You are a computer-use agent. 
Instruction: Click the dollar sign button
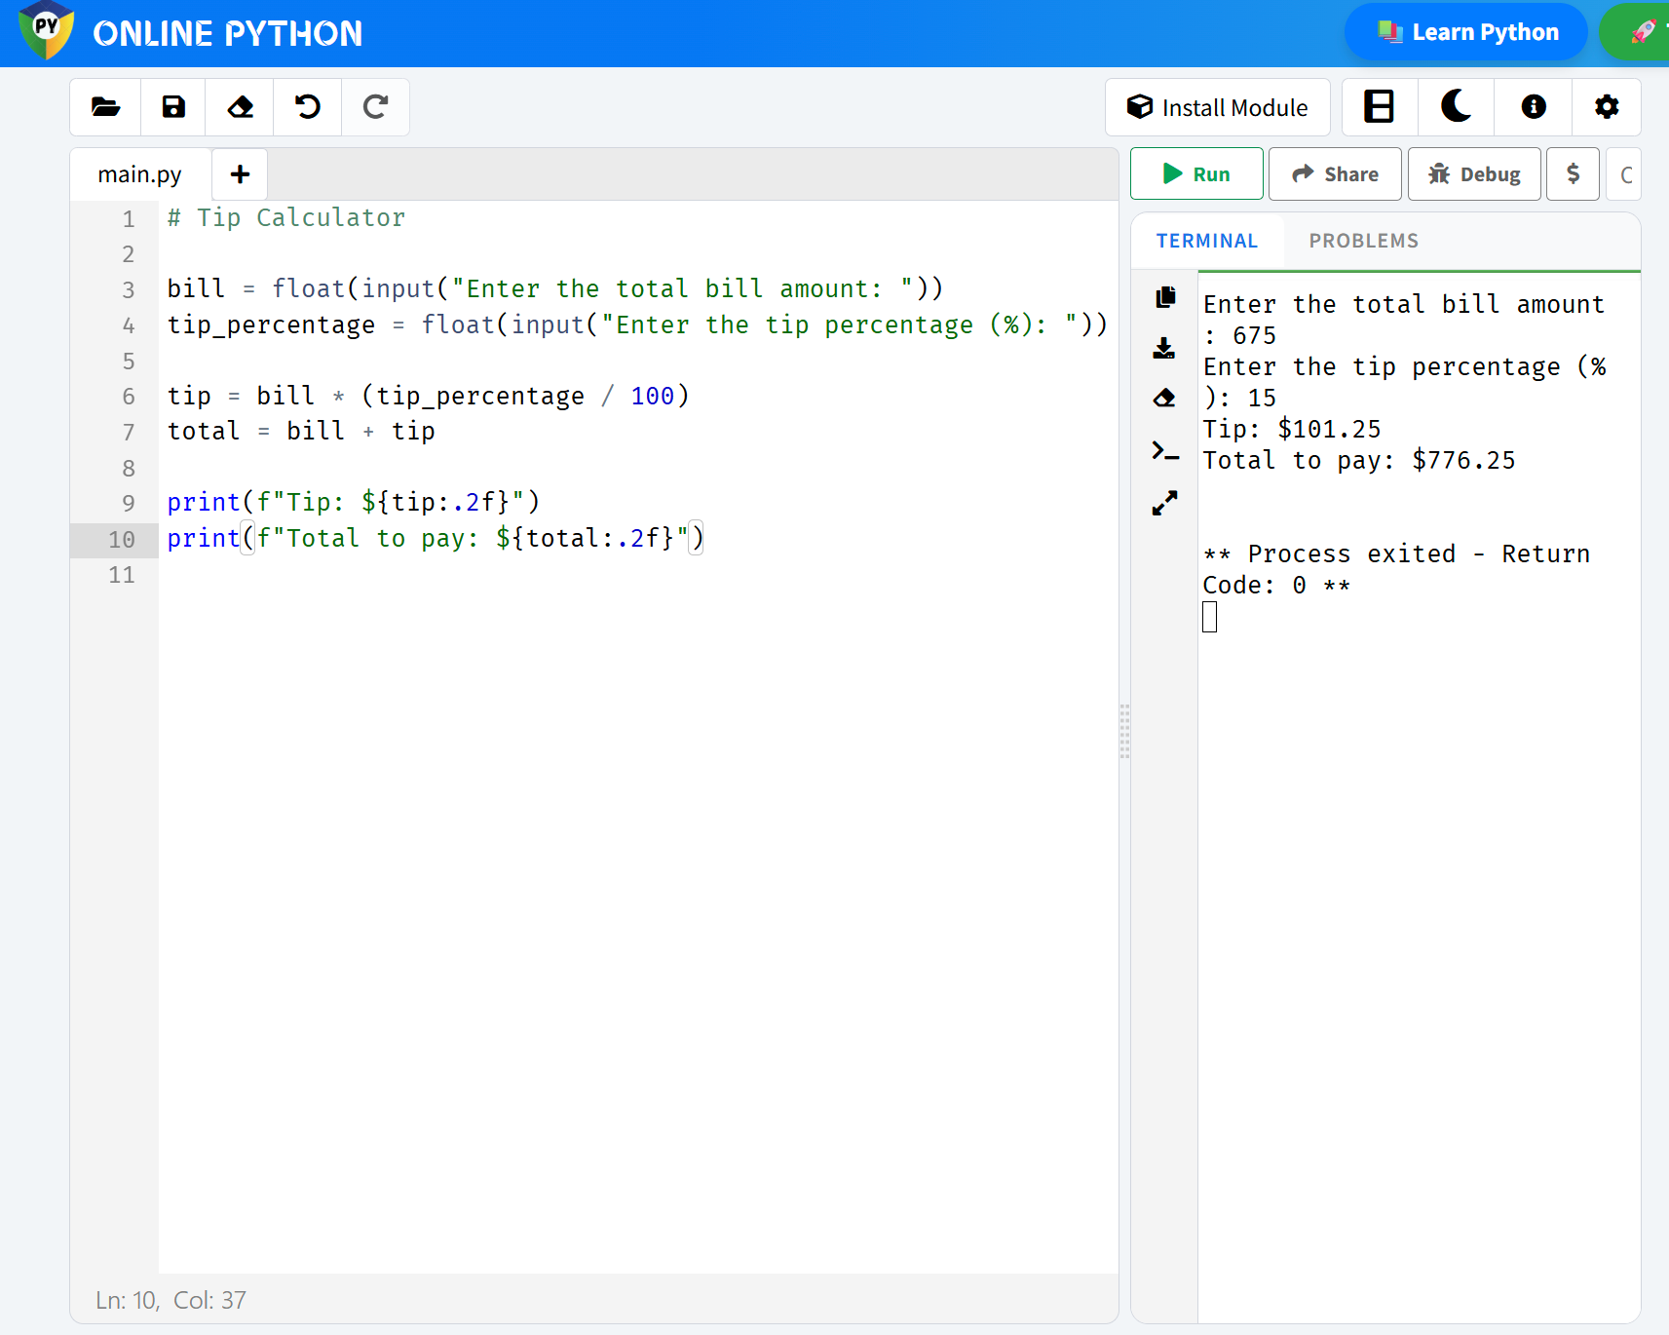1573,173
